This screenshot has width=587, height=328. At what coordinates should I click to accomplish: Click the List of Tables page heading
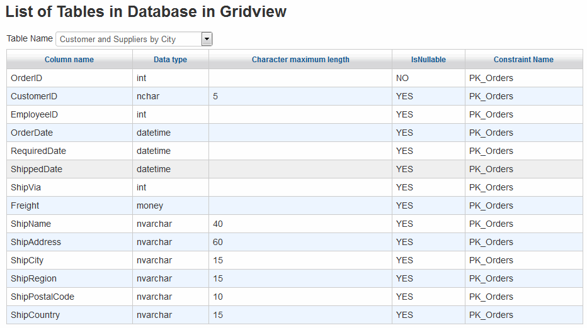coord(146,11)
